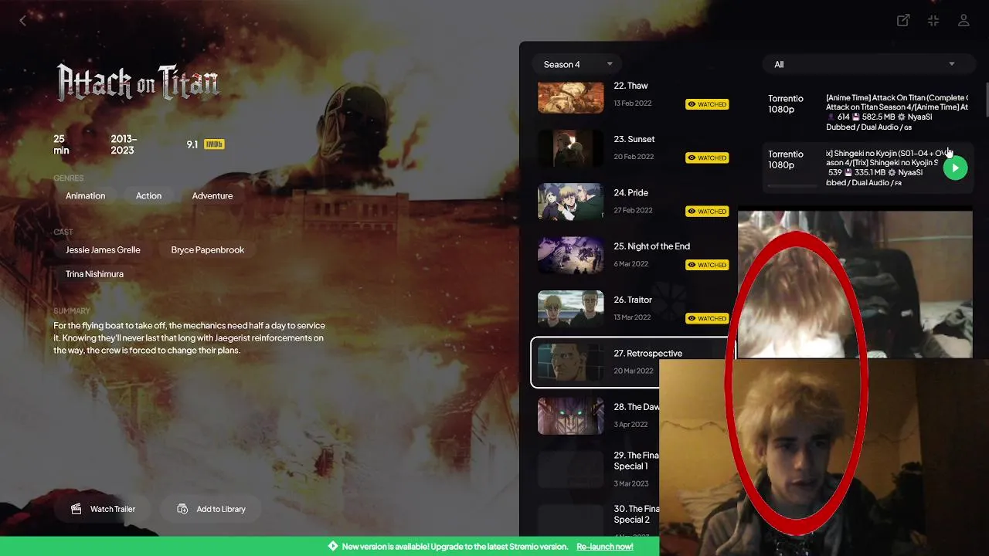Click the Traitor episode thumbnail
This screenshot has width=989, height=556.
point(570,309)
